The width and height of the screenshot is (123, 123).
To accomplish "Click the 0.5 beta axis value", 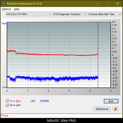I will [x=114, y=22].
